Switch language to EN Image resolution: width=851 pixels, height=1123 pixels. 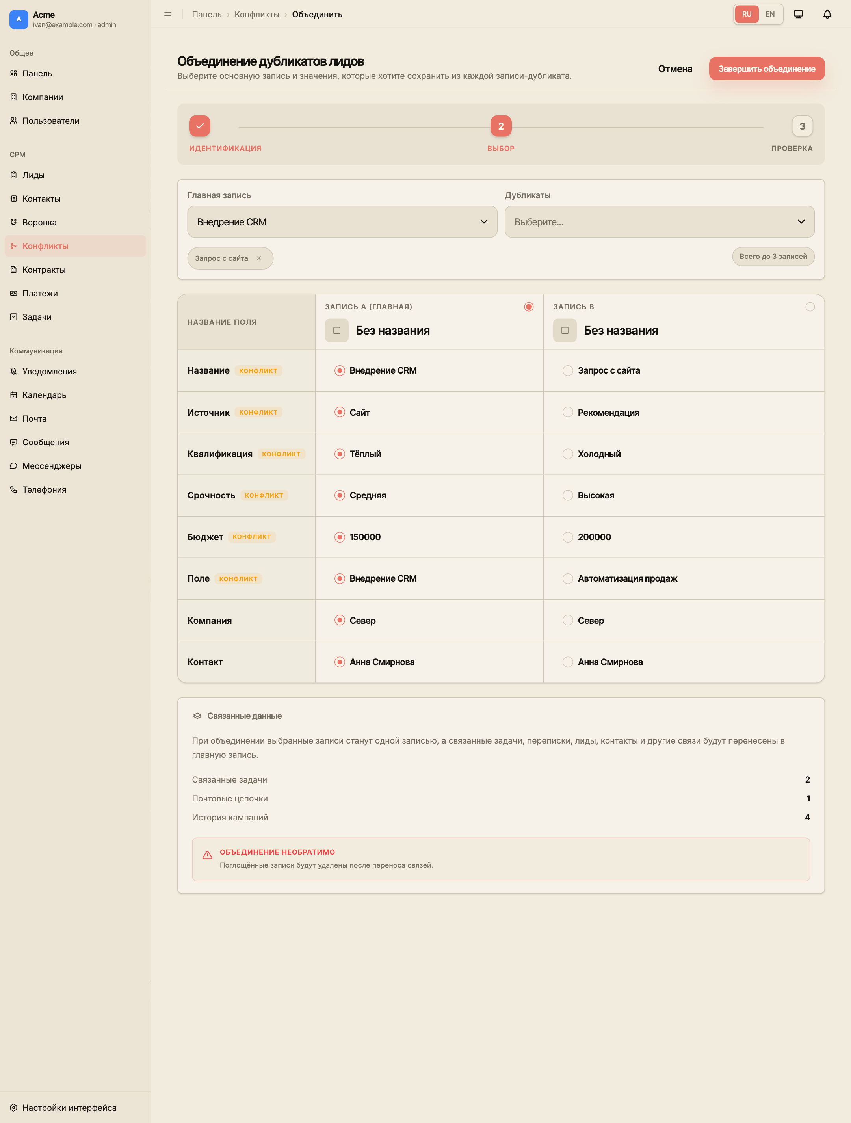tap(770, 14)
